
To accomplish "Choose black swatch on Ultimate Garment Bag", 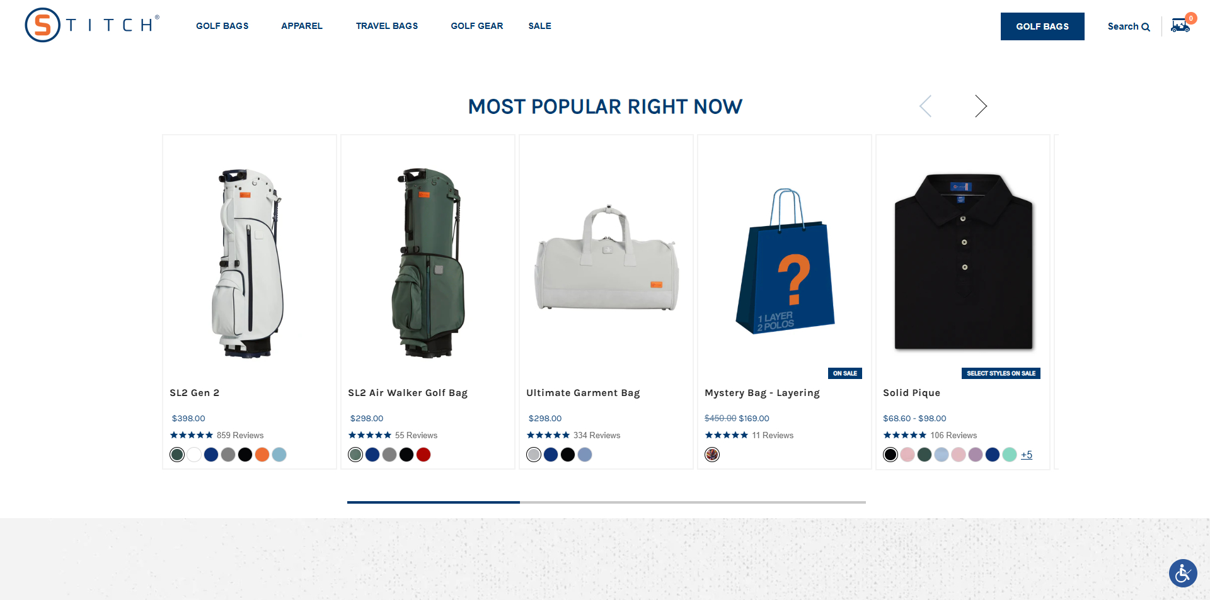I will tap(568, 455).
